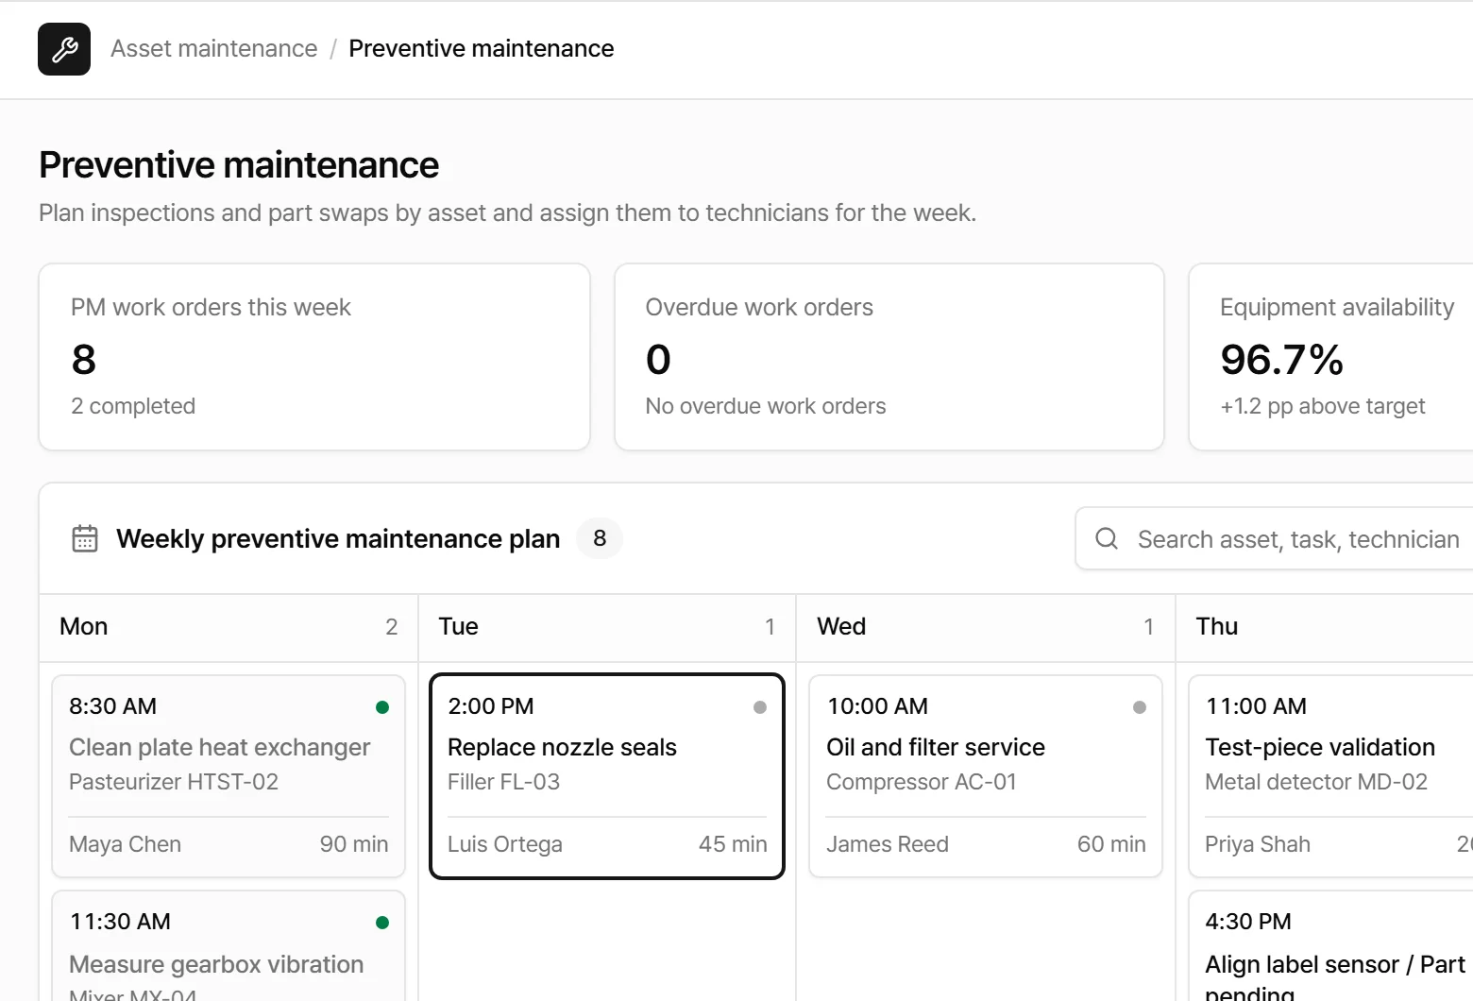Screen dimensions: 1473x1001
Task: Select the Mon column header
Action: tap(229, 627)
